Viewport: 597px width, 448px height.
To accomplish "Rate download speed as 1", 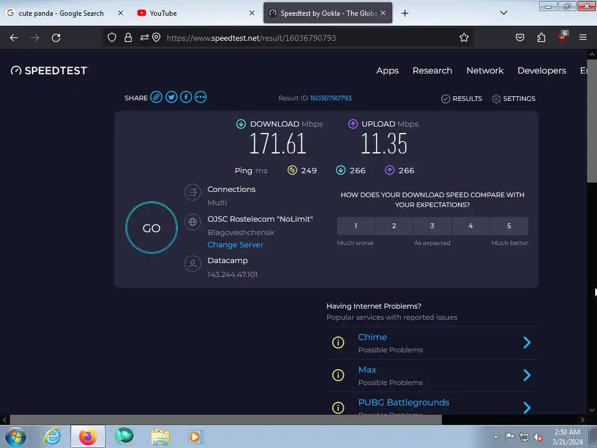I will pyautogui.click(x=356, y=226).
